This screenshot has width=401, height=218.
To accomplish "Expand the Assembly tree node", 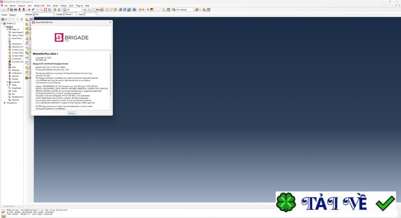I will tap(8, 82).
